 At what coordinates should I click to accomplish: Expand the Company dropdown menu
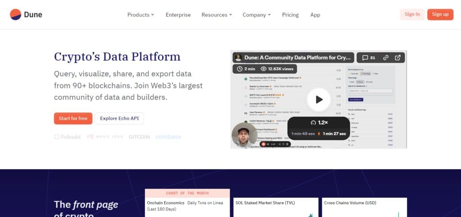pos(257,15)
